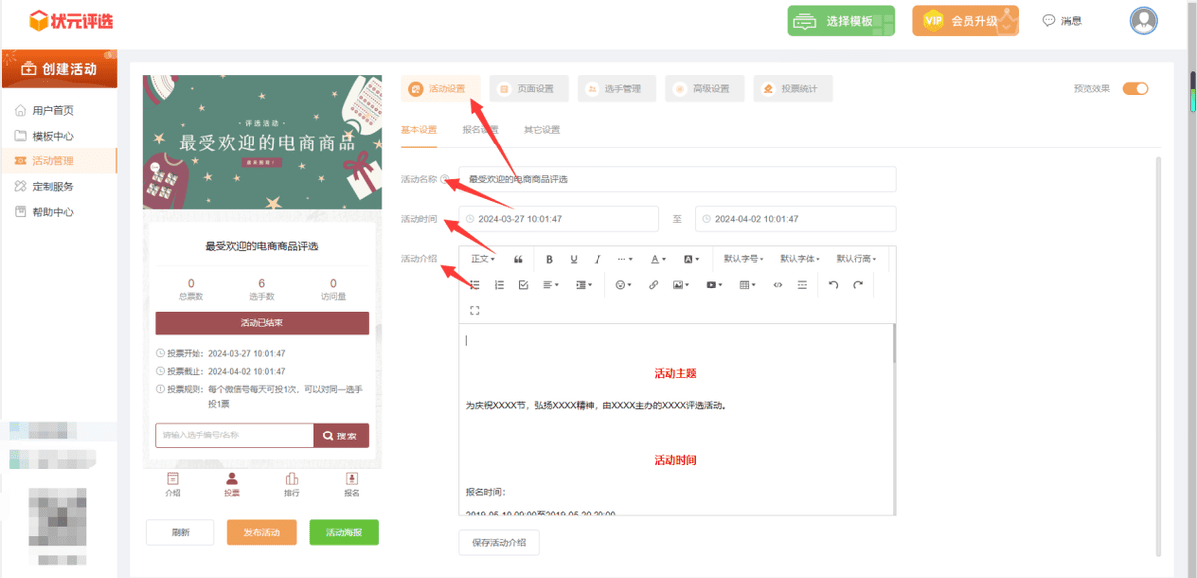This screenshot has width=1197, height=578.
Task: Select the bold formatting icon in the editor
Action: point(549,259)
